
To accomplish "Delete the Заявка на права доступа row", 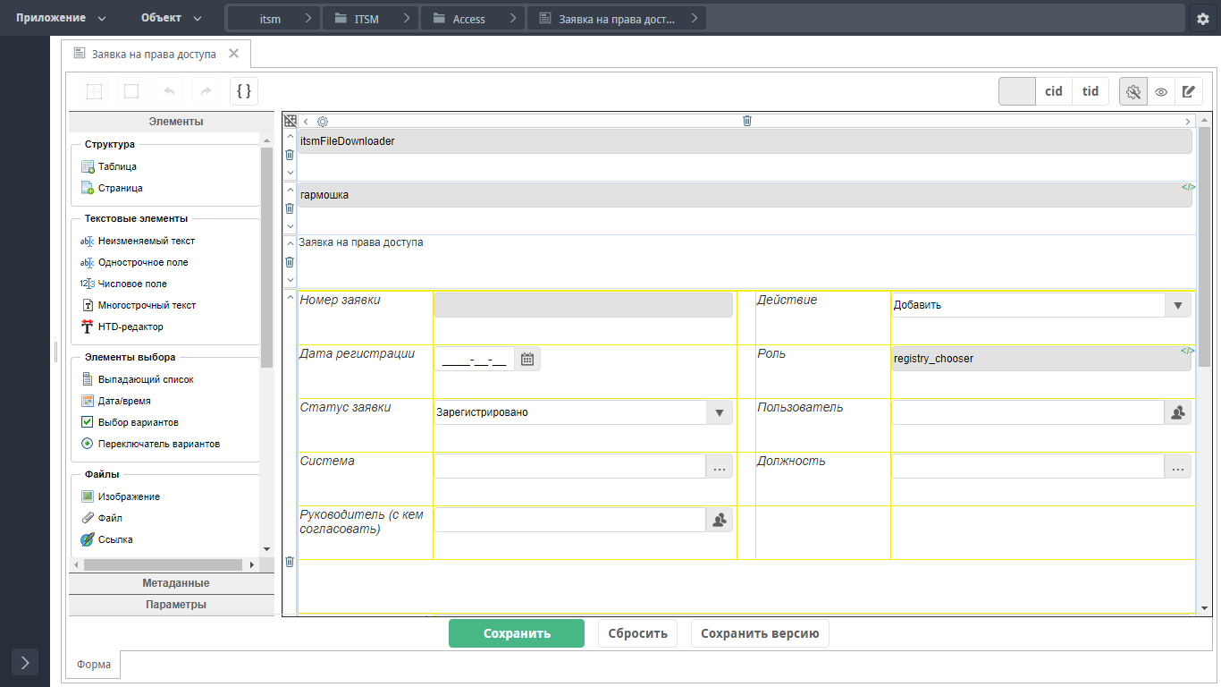I will tap(290, 262).
